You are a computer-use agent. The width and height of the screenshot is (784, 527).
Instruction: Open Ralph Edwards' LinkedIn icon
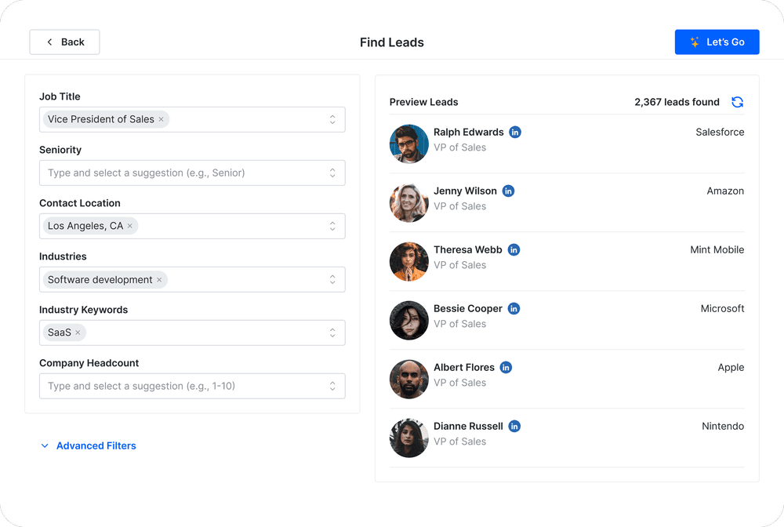pyautogui.click(x=515, y=132)
